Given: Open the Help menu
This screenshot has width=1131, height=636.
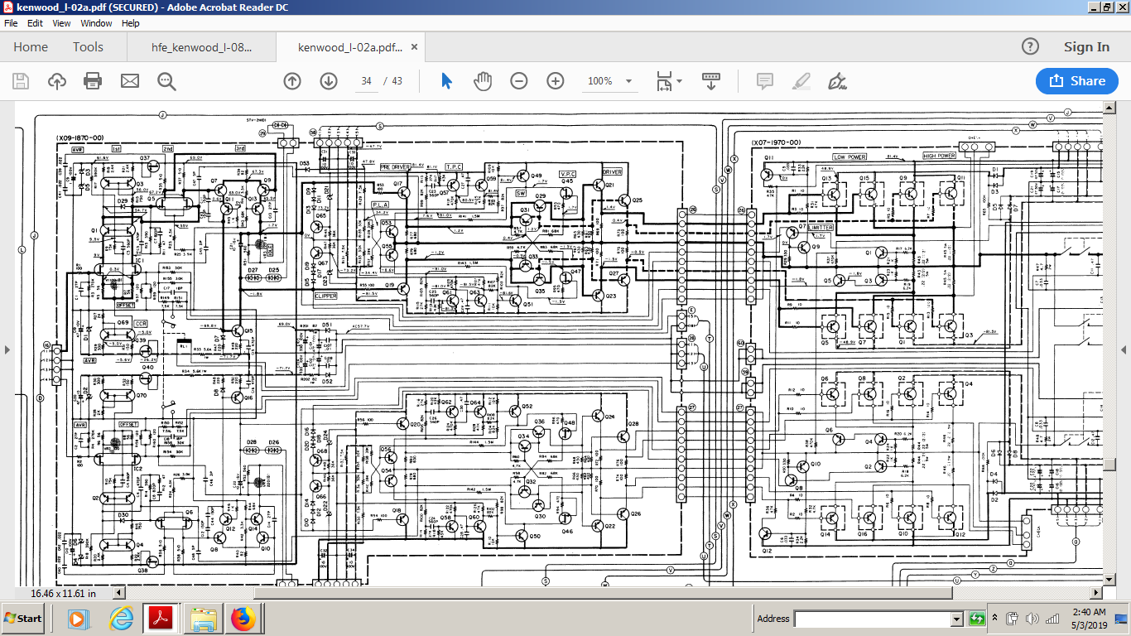Looking at the screenshot, I should 130,23.
